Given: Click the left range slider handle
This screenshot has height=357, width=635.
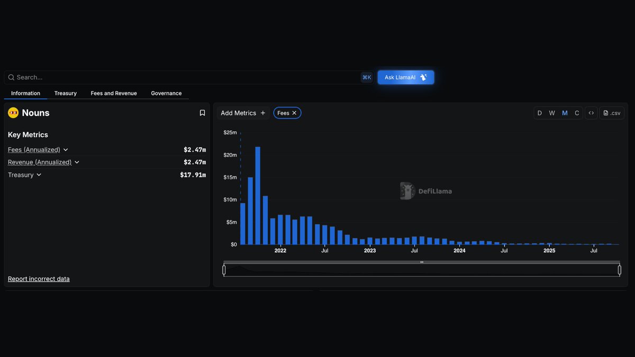Looking at the screenshot, I should coord(224,270).
